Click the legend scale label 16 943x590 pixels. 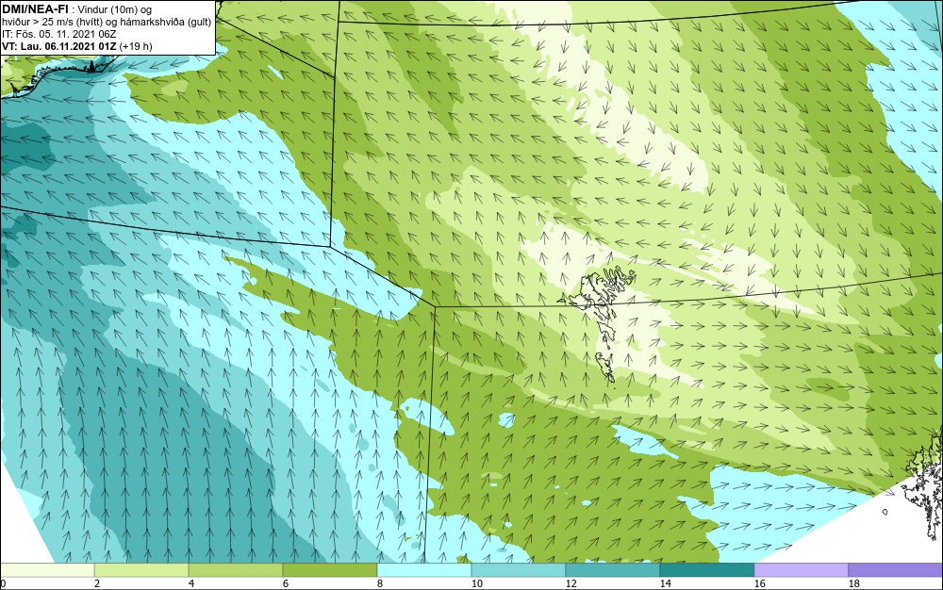coord(759,583)
